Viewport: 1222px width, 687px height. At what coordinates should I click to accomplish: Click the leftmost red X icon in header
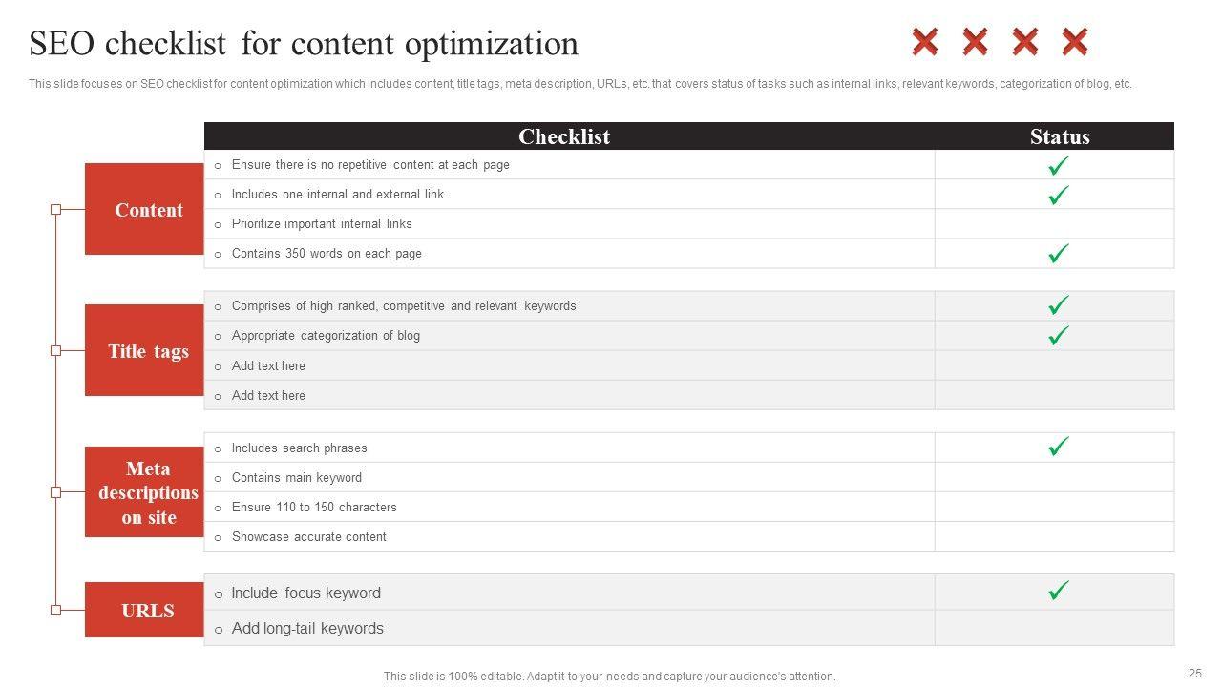click(924, 42)
